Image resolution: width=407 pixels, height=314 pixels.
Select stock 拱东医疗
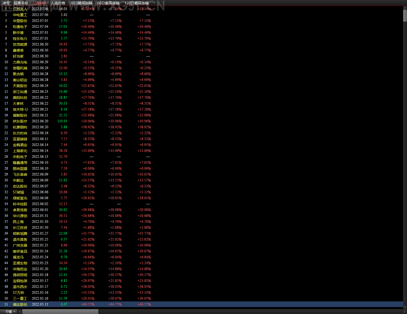20,121
